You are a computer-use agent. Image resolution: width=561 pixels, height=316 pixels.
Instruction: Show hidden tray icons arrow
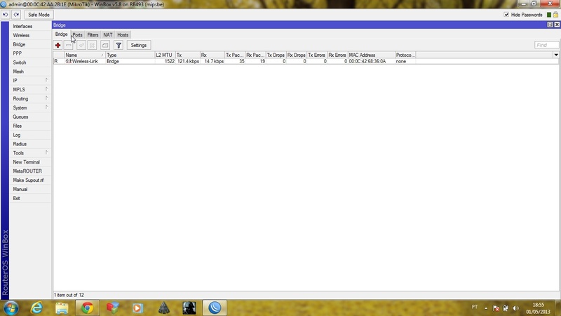(x=486, y=308)
